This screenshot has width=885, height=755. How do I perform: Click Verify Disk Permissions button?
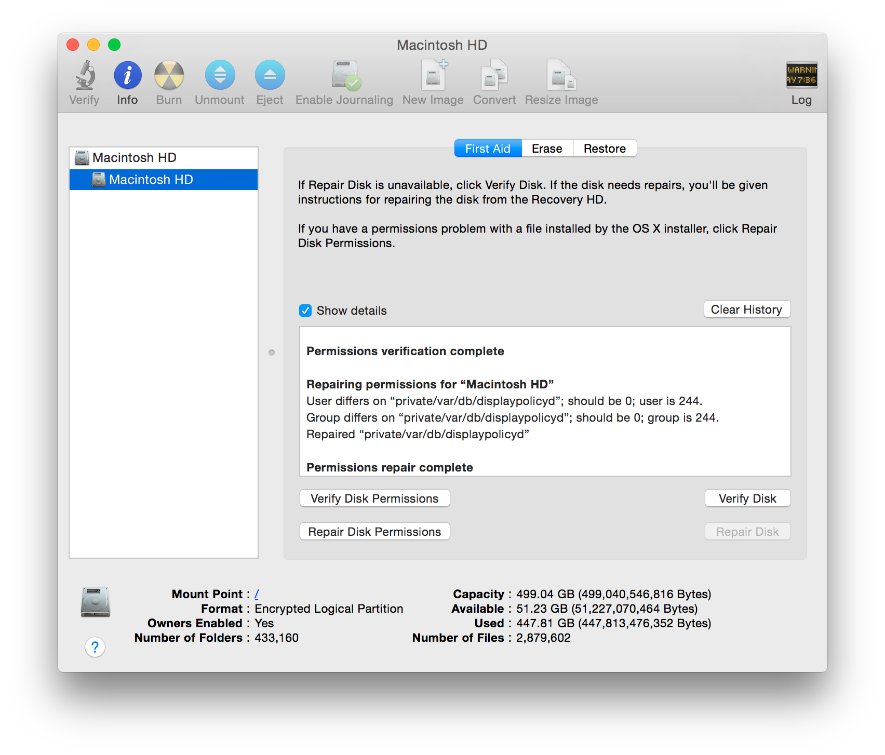coord(374,498)
